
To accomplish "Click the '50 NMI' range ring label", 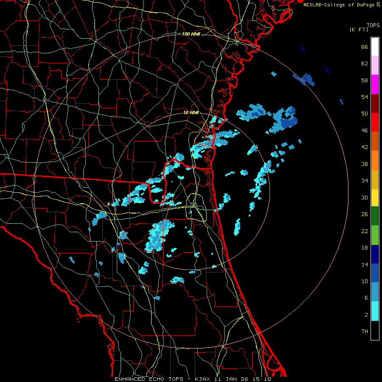I will click(x=191, y=112).
